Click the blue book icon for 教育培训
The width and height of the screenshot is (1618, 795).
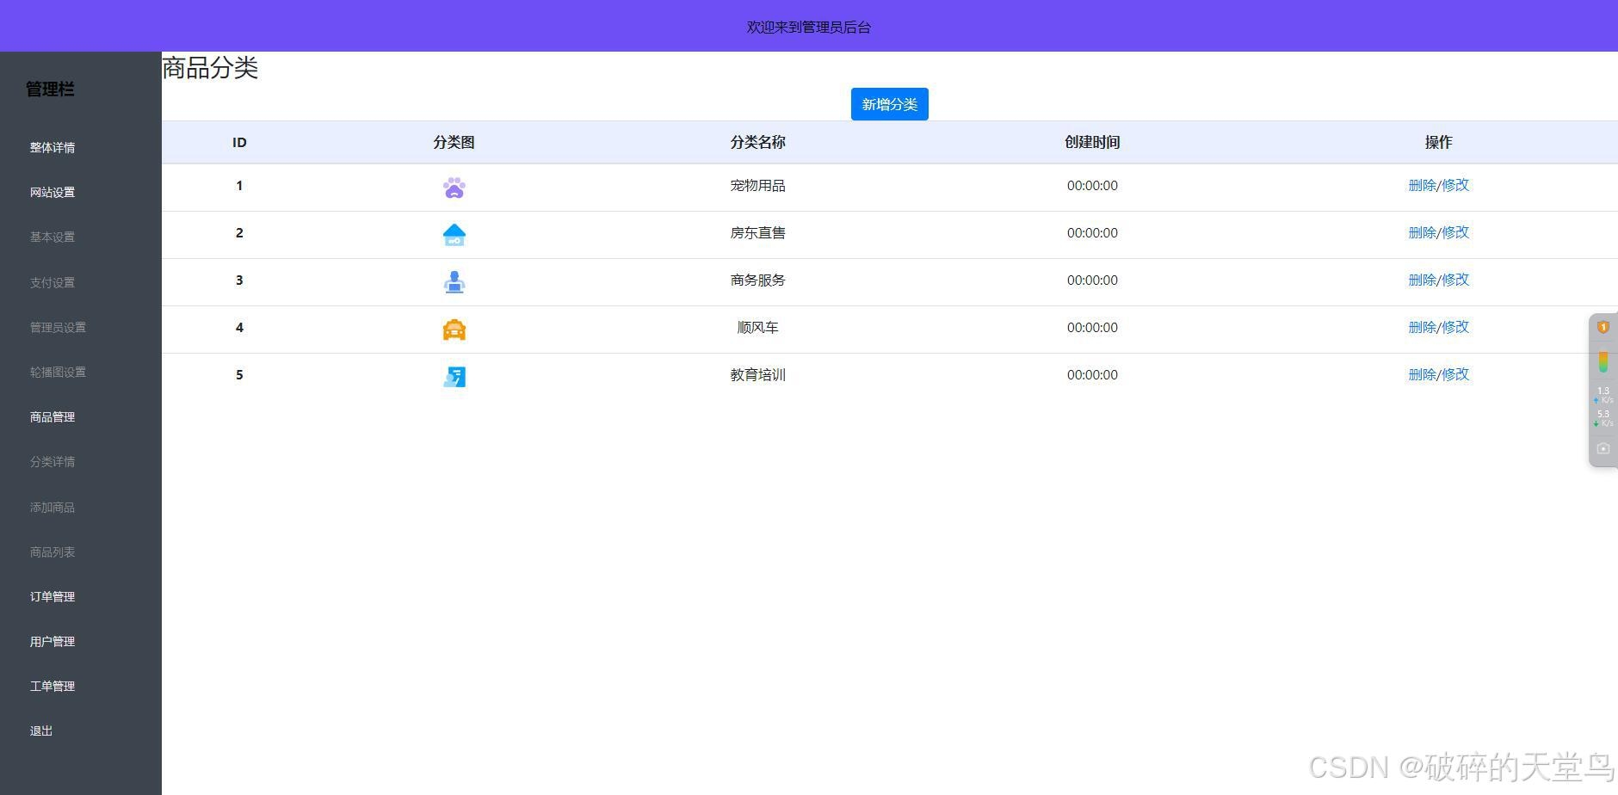pos(454,377)
